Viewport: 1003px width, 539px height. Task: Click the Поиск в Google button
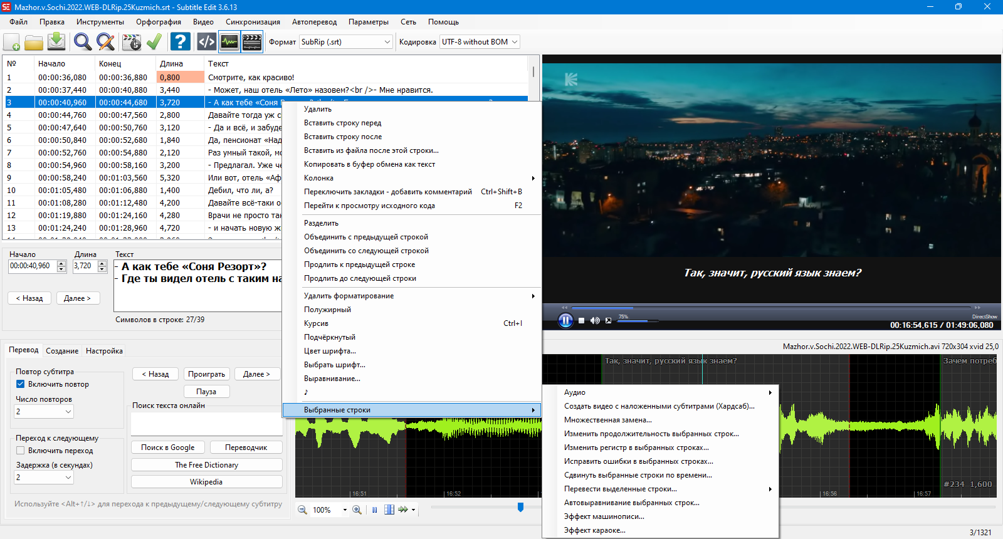[x=168, y=447]
